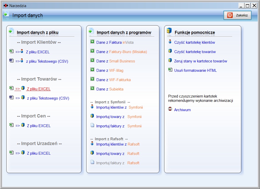Viewport: 260px width, 189px height.
Task: Open client import z pliku Tekstowego (CSV)
Action: [47, 61]
